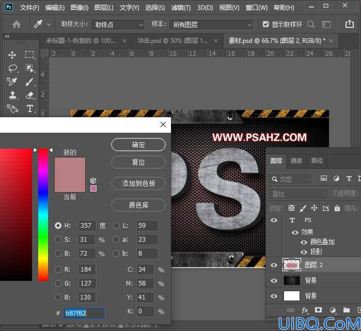Select the Brush tool

pos(29,82)
